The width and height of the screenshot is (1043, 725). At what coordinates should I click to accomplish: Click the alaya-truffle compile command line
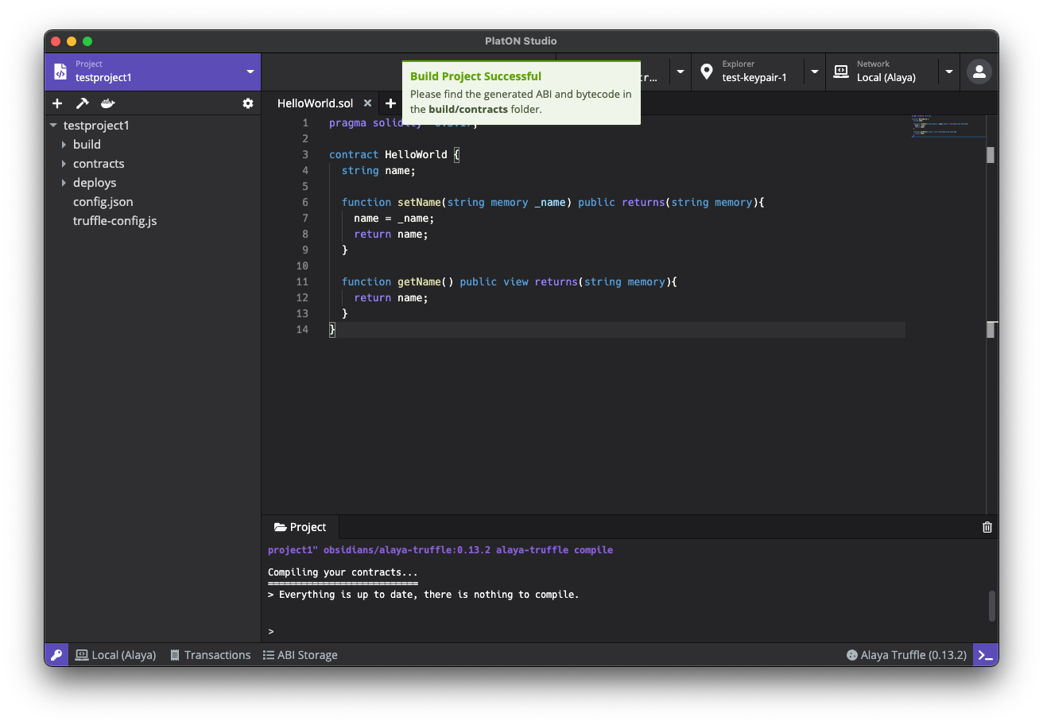coord(440,550)
